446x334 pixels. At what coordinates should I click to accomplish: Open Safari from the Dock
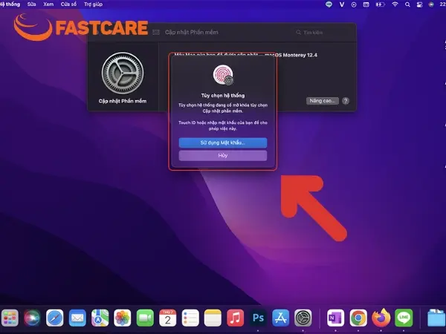point(54,318)
